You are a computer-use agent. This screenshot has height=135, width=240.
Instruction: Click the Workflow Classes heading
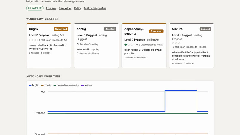click(x=42, y=19)
